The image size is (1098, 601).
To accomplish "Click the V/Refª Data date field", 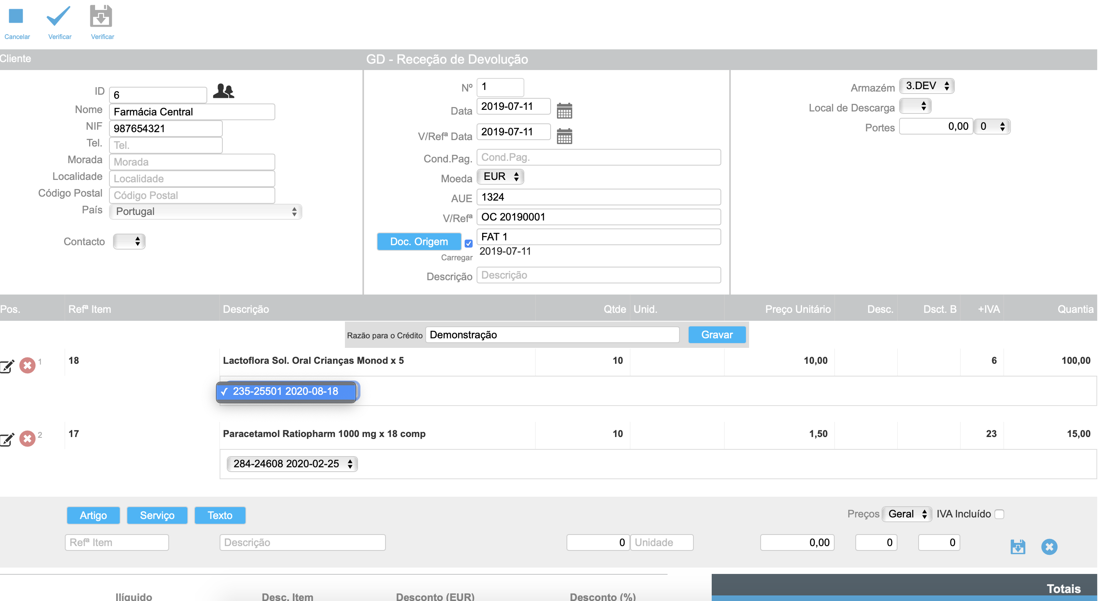I will (514, 132).
